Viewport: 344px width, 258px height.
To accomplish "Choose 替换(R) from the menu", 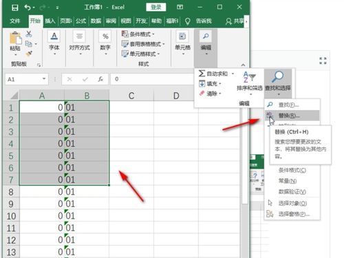I will (292, 116).
